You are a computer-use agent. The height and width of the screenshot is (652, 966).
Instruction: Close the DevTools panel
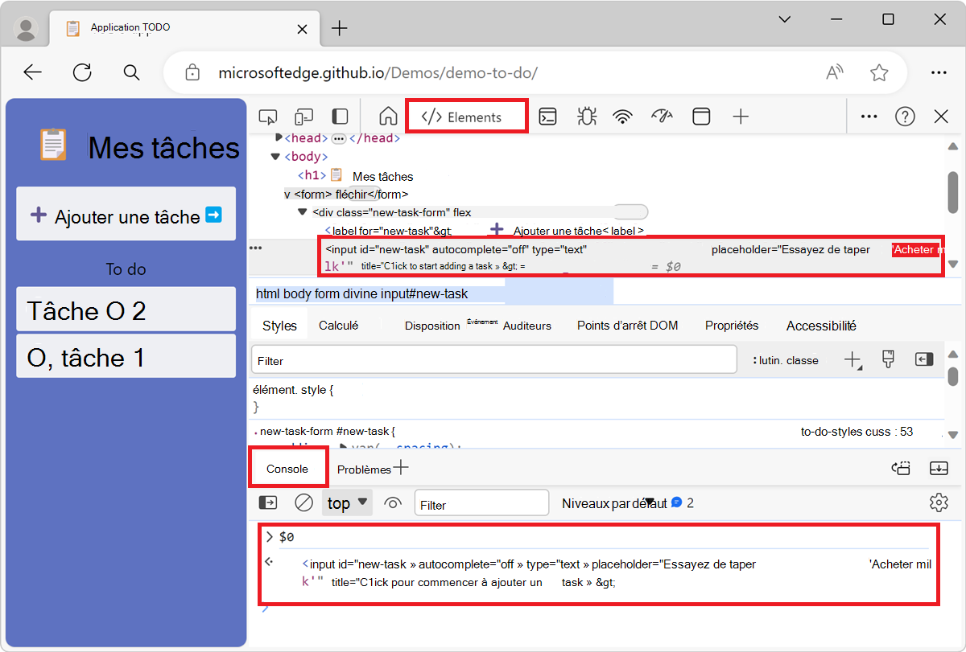coord(941,117)
